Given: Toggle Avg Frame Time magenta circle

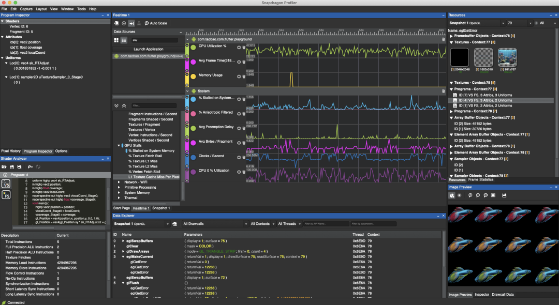Looking at the screenshot, I should click(x=193, y=62).
